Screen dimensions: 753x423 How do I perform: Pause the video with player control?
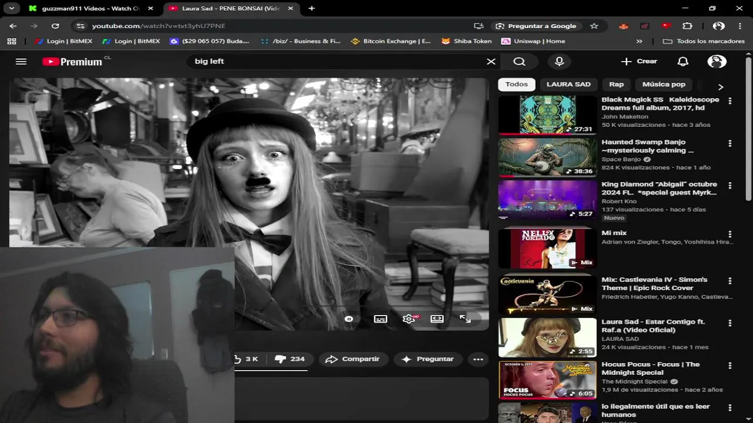coord(349,318)
